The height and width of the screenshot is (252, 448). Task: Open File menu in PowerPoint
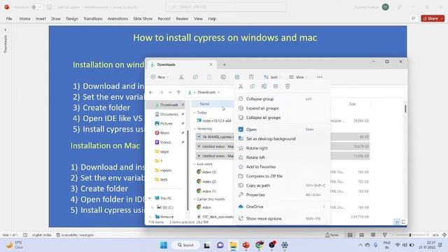click(x=9, y=19)
